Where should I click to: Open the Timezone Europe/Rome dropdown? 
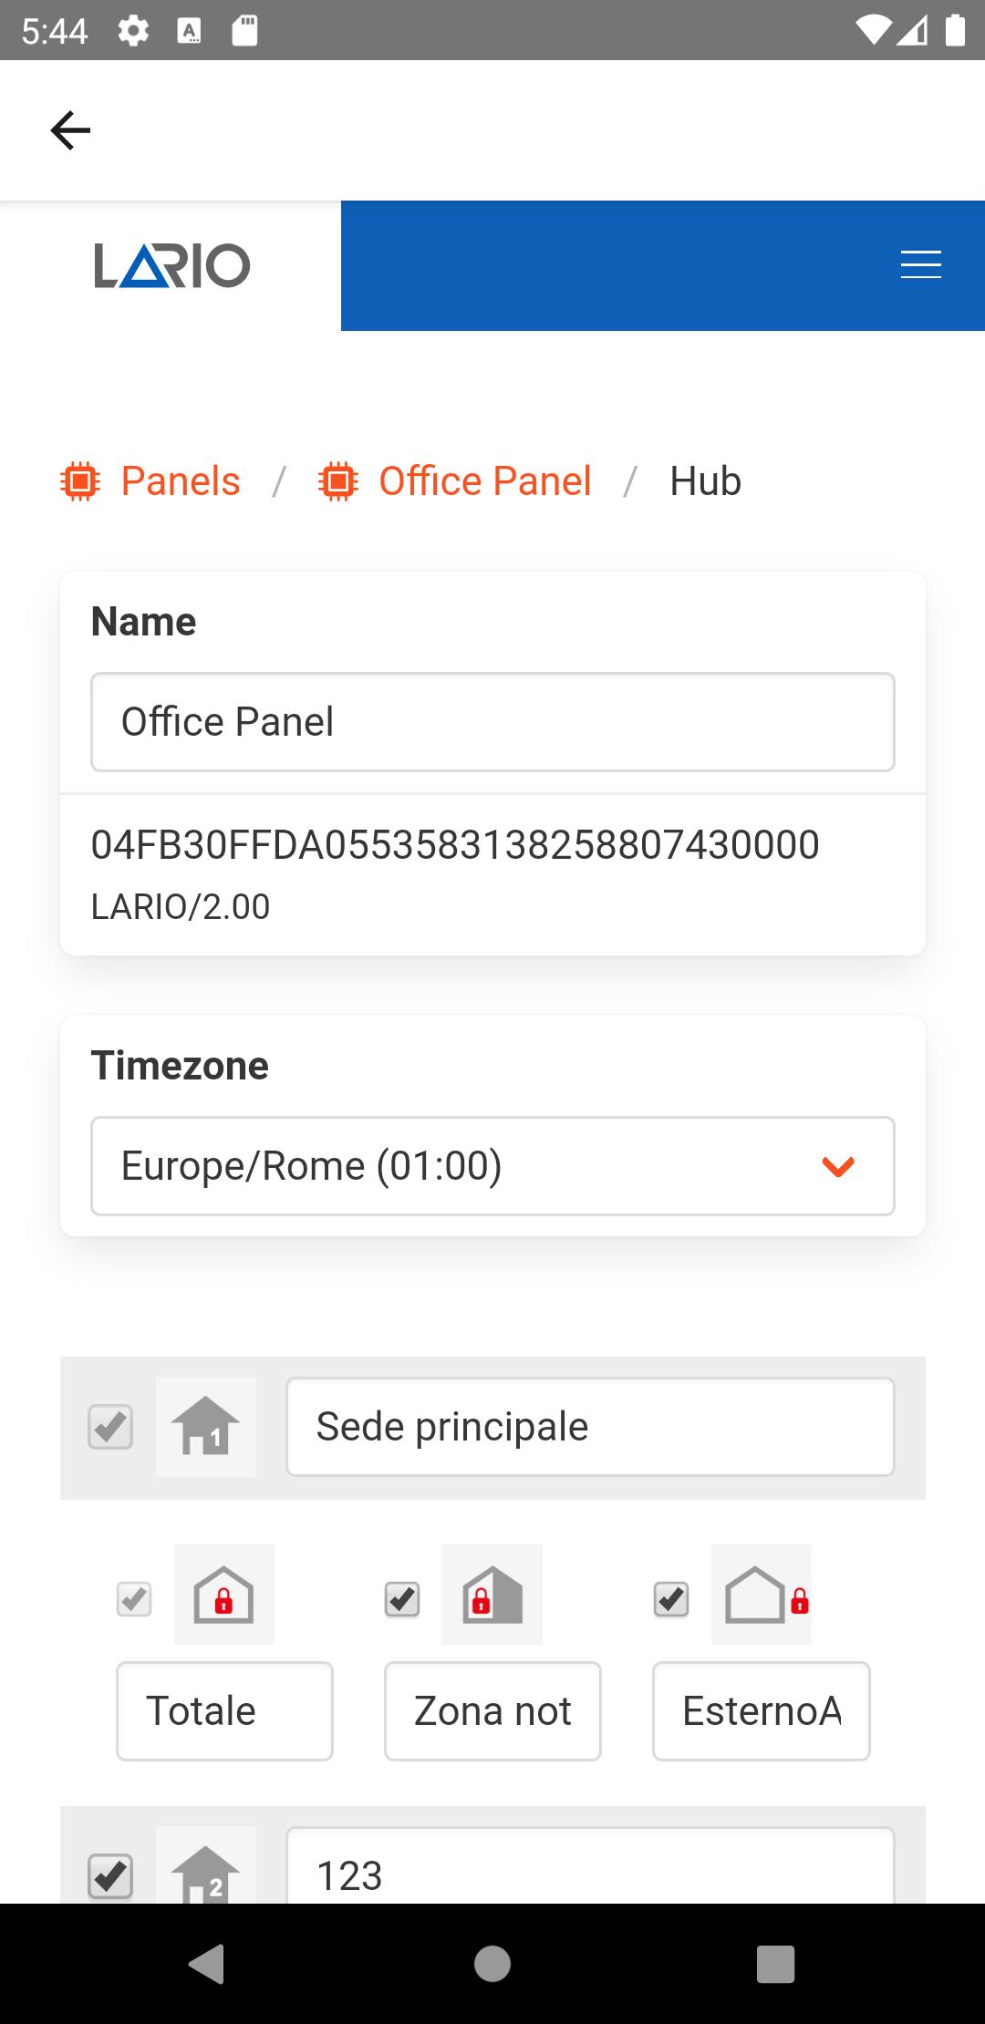(x=493, y=1166)
